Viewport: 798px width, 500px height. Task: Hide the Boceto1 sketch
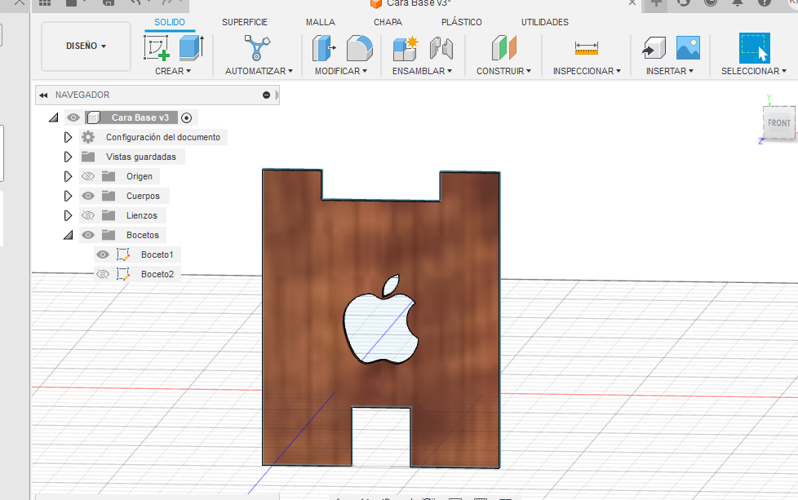[x=103, y=254]
